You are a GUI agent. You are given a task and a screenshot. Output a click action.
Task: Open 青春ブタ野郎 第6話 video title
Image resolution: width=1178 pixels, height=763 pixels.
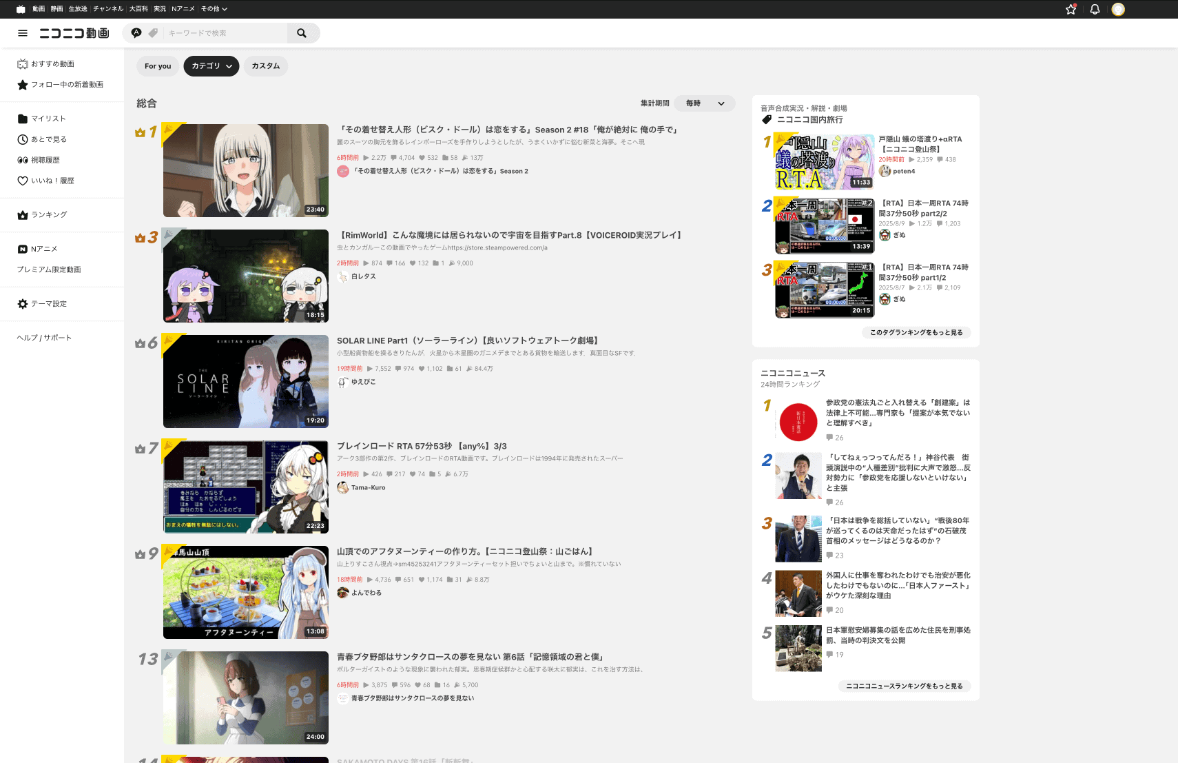click(470, 657)
